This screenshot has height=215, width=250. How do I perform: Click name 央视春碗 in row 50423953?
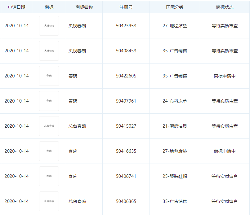(x=77, y=26)
